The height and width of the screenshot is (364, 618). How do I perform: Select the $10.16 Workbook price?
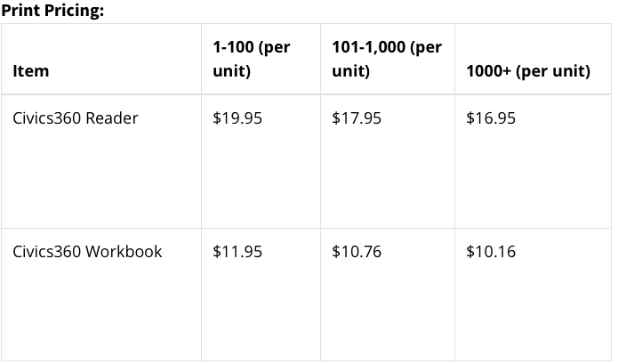tap(491, 251)
